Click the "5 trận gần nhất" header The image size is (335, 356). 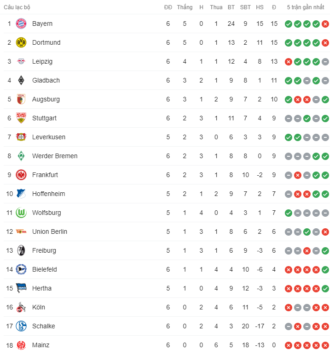point(306,7)
